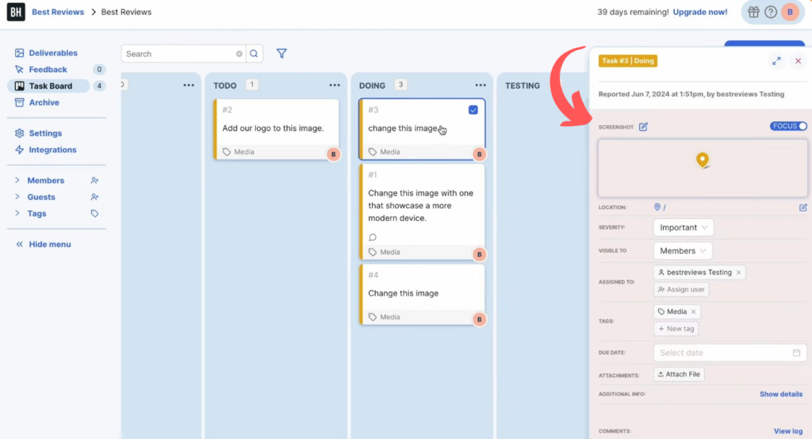Open task #1 modern device card
Viewport: 812px width, 439px height.
coord(422,212)
